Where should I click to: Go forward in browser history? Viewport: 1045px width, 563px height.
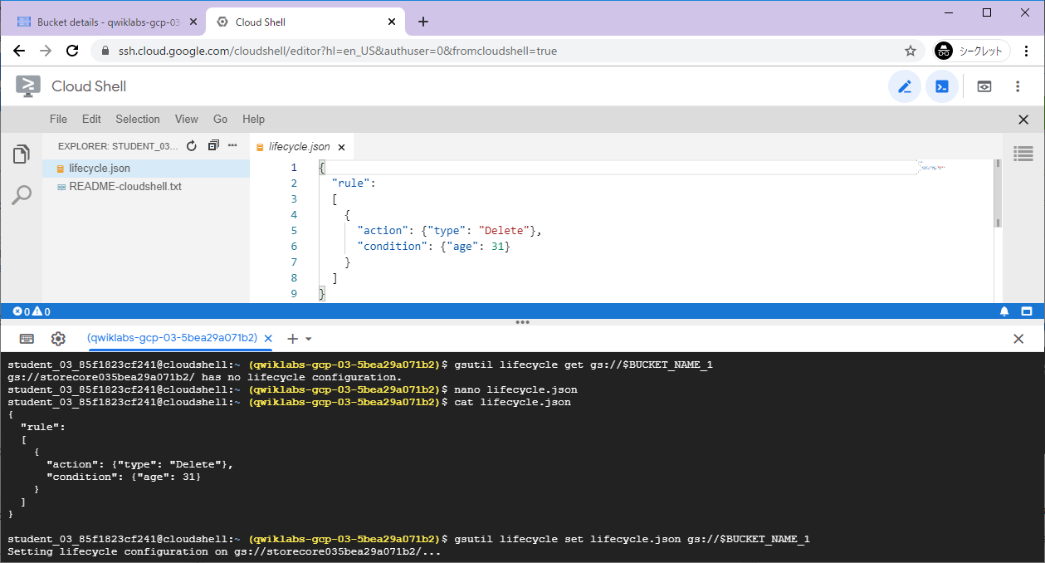tap(46, 51)
